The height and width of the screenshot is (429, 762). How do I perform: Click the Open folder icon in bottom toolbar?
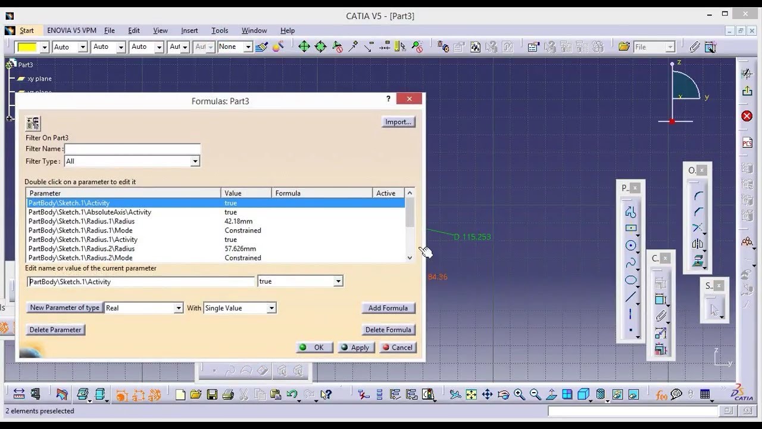point(196,394)
